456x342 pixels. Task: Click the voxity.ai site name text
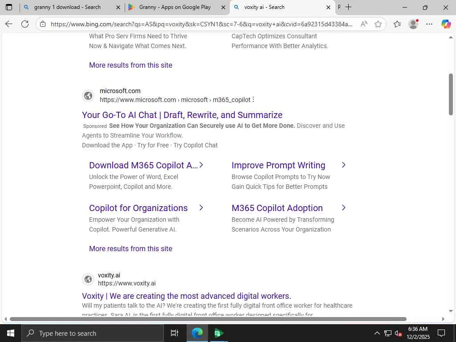click(109, 275)
